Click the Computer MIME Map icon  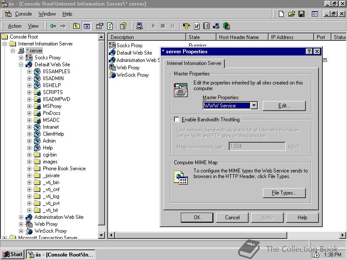pos(181,178)
